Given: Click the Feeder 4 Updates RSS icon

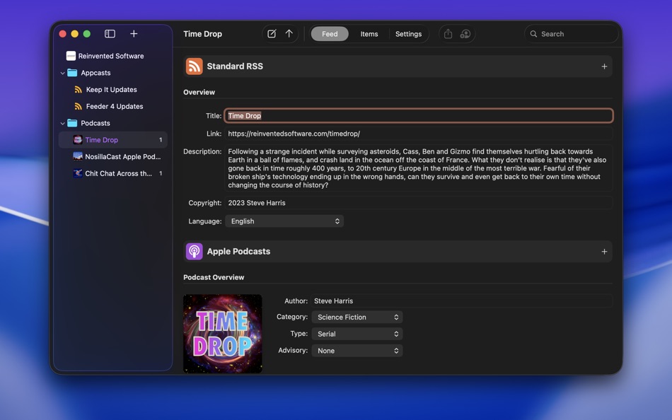Looking at the screenshot, I should (78, 106).
